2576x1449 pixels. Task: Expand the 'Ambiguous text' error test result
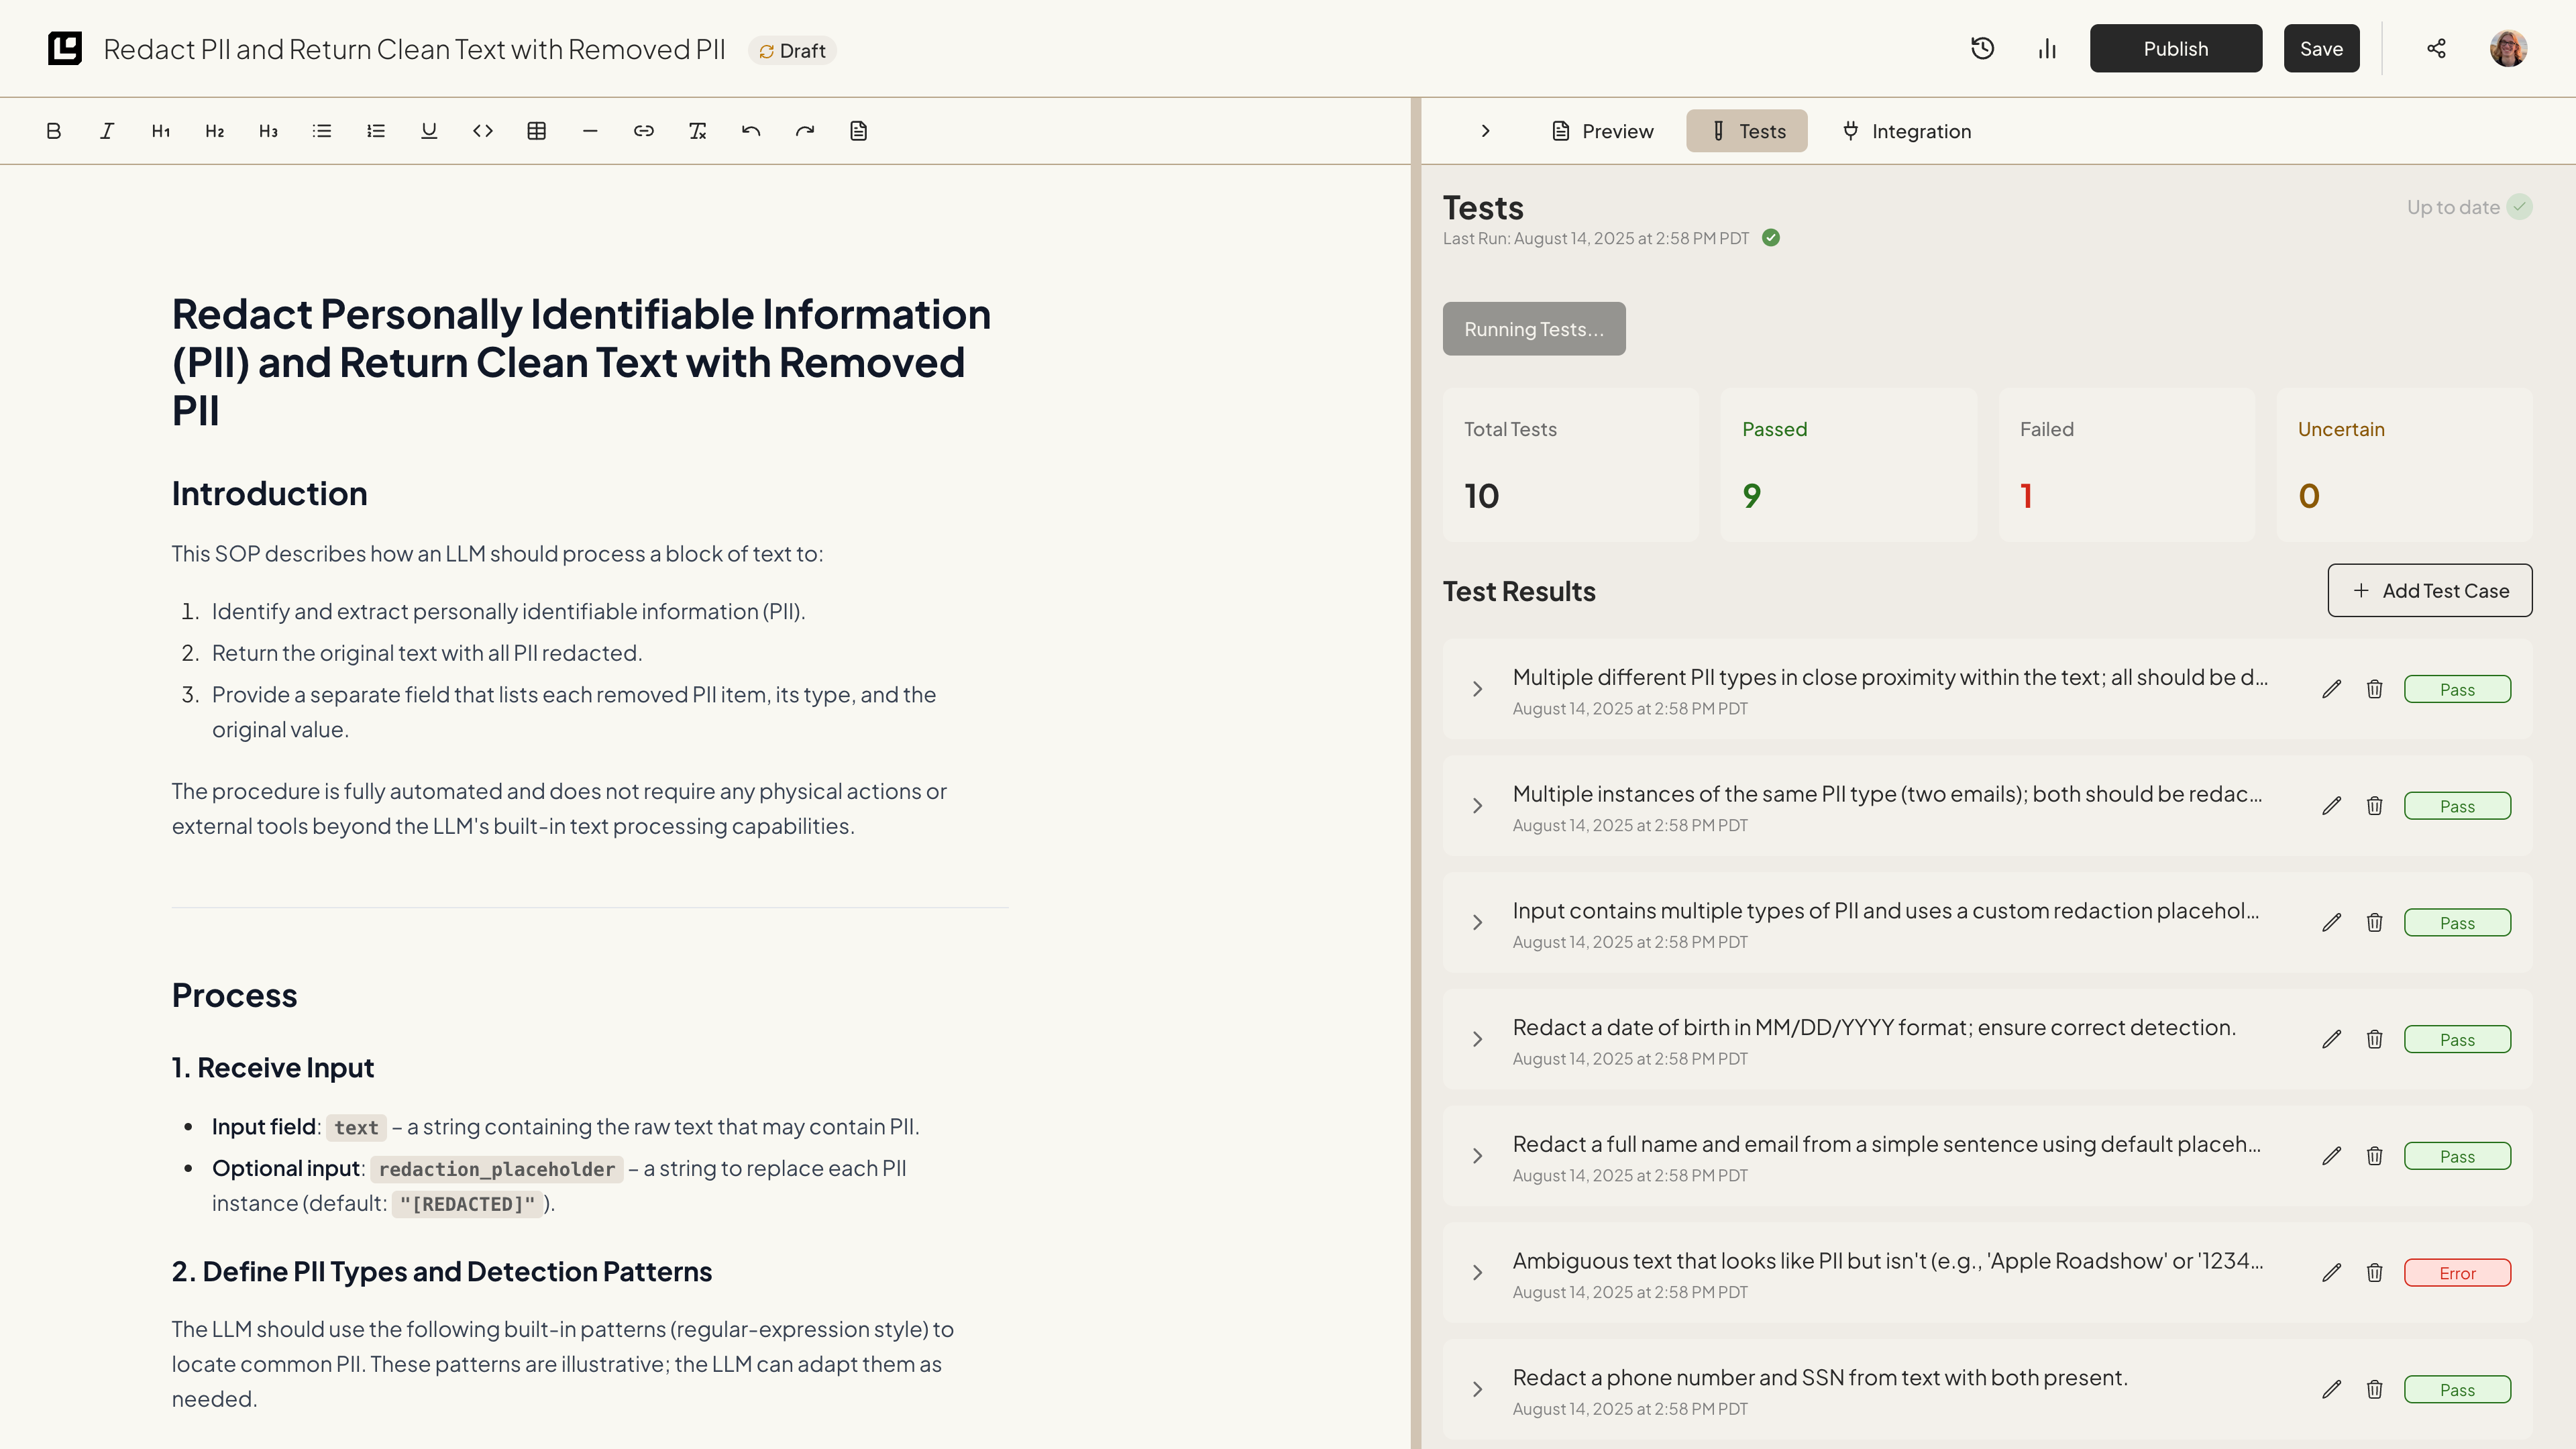pos(1477,1273)
